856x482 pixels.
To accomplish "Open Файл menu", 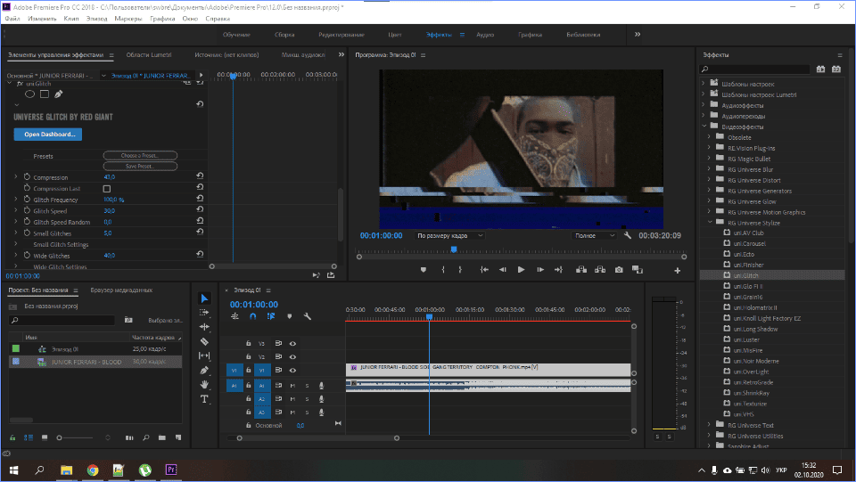I will (x=12, y=19).
